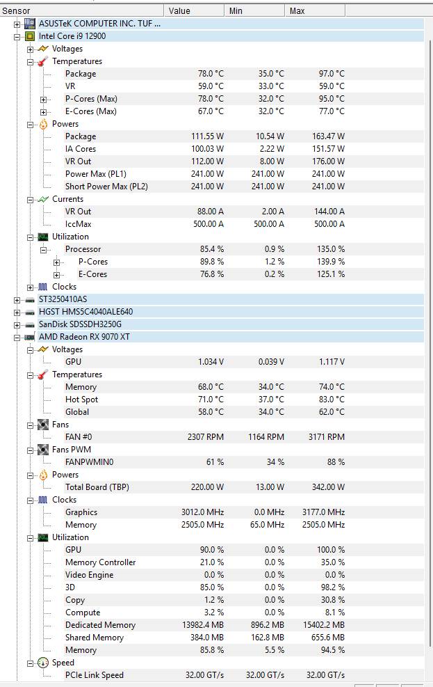Select the Total Board (TBP) row

(244, 487)
